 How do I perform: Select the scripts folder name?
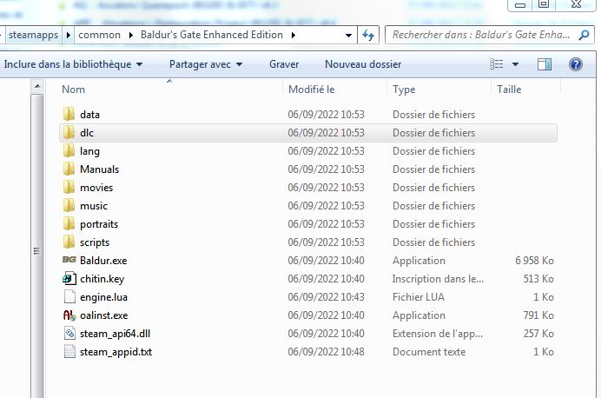[x=95, y=242]
